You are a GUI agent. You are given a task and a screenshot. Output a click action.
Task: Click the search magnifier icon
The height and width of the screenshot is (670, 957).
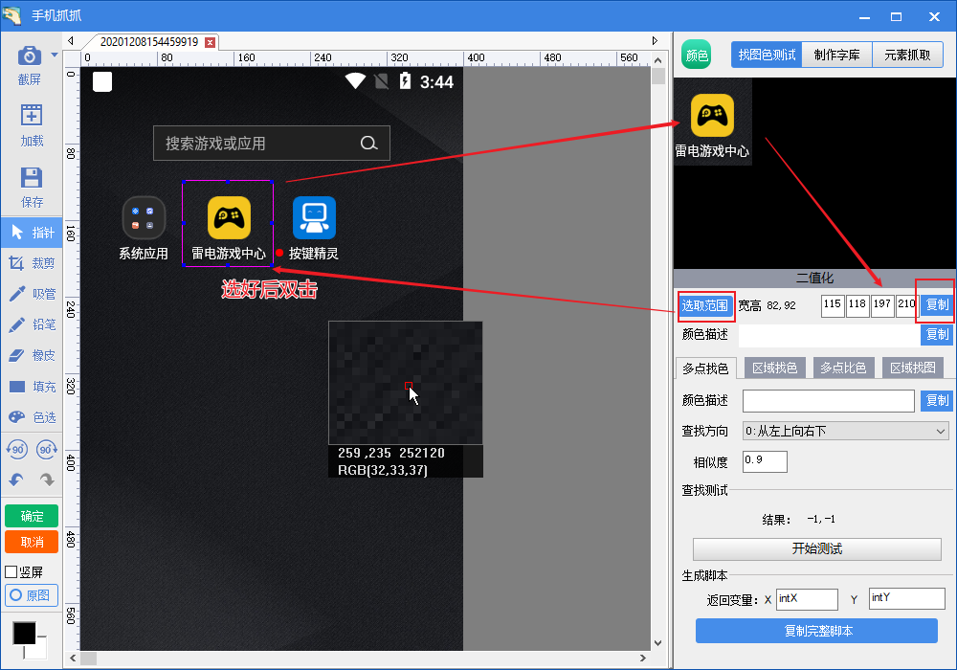(368, 144)
